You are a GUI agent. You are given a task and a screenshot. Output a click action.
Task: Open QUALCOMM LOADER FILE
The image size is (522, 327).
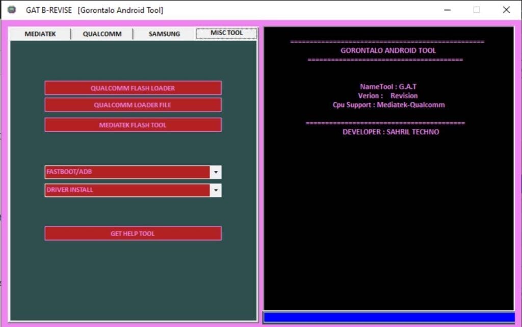pyautogui.click(x=133, y=105)
